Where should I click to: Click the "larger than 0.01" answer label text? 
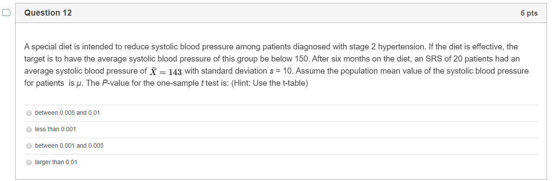[x=56, y=162]
